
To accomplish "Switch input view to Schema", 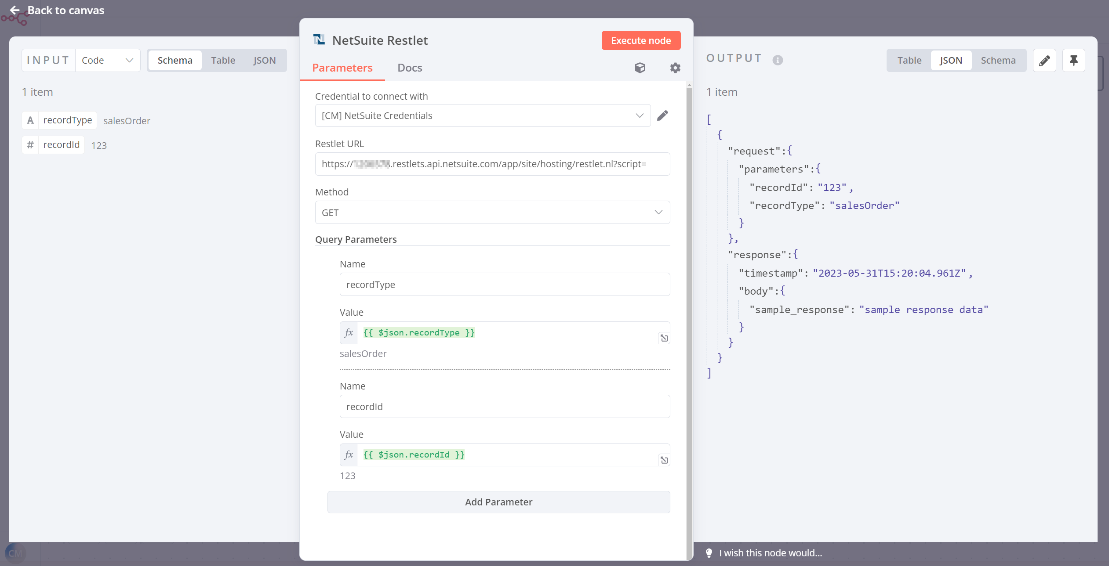I will click(175, 60).
